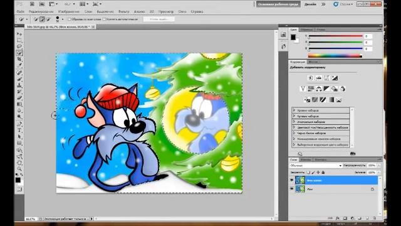401x226 pixels.
Task: Open the CS Live menu
Action: [x=343, y=4]
